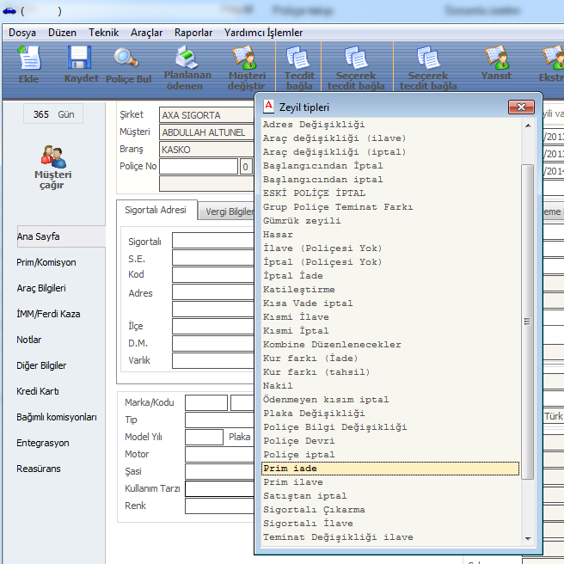Close the Zeyil tipleri dialog
The width and height of the screenshot is (564, 564).
click(521, 107)
